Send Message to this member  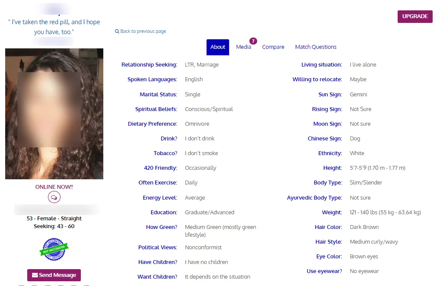(54, 275)
